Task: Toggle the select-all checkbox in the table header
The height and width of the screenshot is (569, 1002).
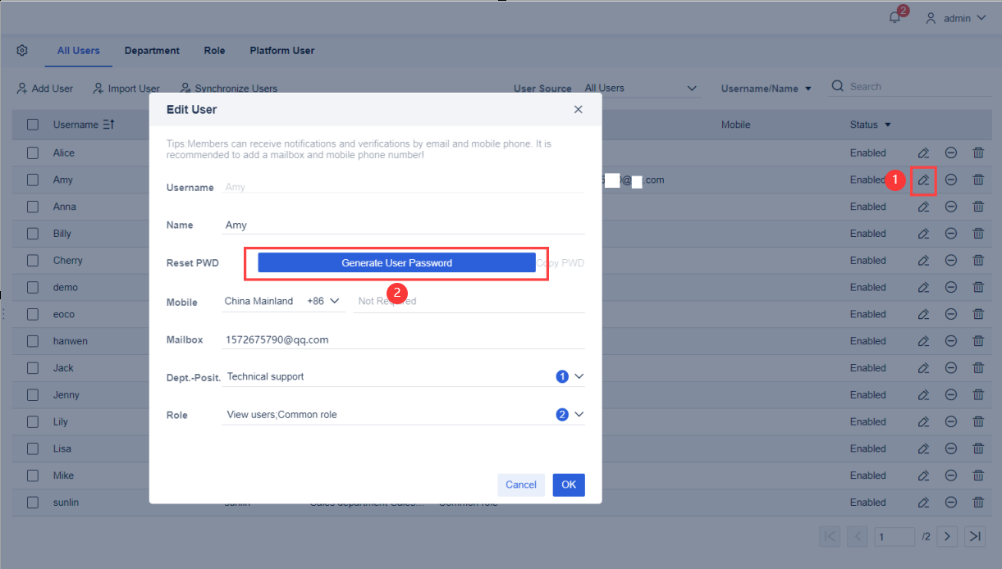Action: point(33,124)
